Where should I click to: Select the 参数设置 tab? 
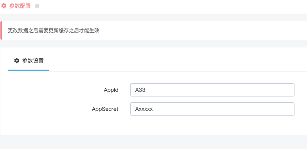tap(29, 61)
